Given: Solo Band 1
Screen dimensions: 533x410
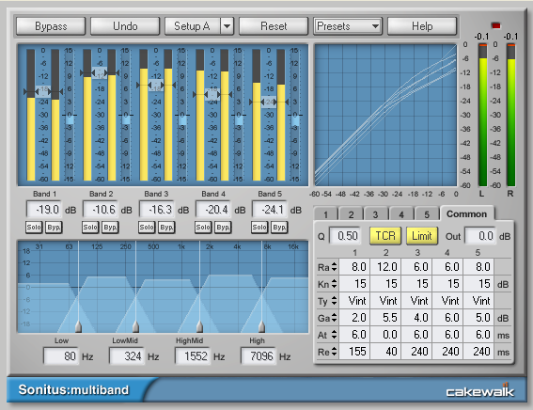Looking at the screenshot, I should (34, 227).
